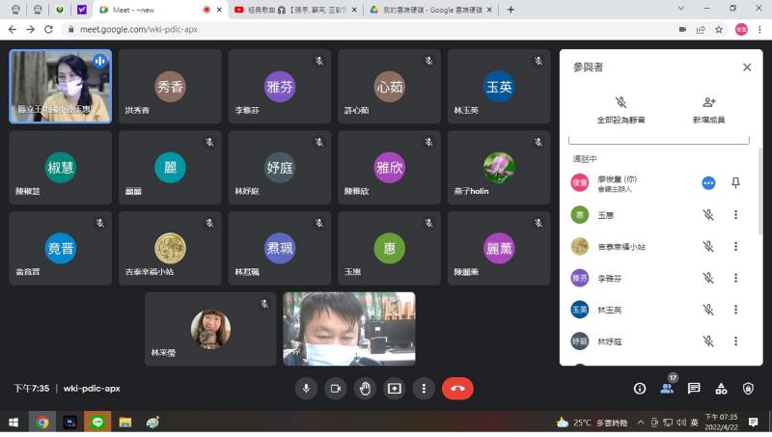Open the Chrome profile avatar
772x437 pixels.
tap(741, 30)
